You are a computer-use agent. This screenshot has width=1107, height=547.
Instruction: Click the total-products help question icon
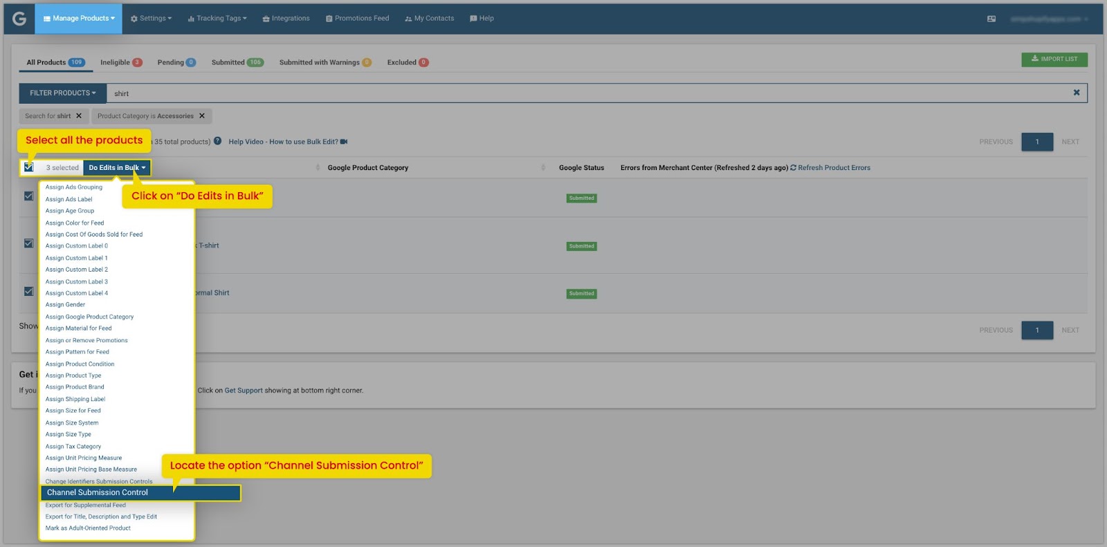(217, 141)
